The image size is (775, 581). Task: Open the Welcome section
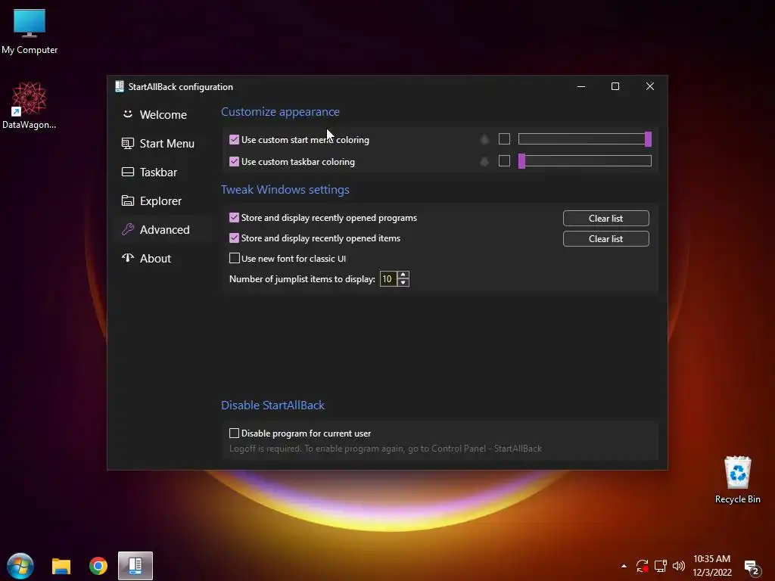click(x=154, y=115)
